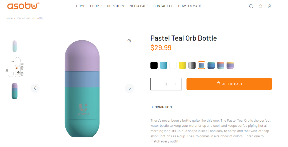Viewport: 288px width, 147px height.
Task: Expand the SHOP dropdown menu
Action: [x=96, y=6]
